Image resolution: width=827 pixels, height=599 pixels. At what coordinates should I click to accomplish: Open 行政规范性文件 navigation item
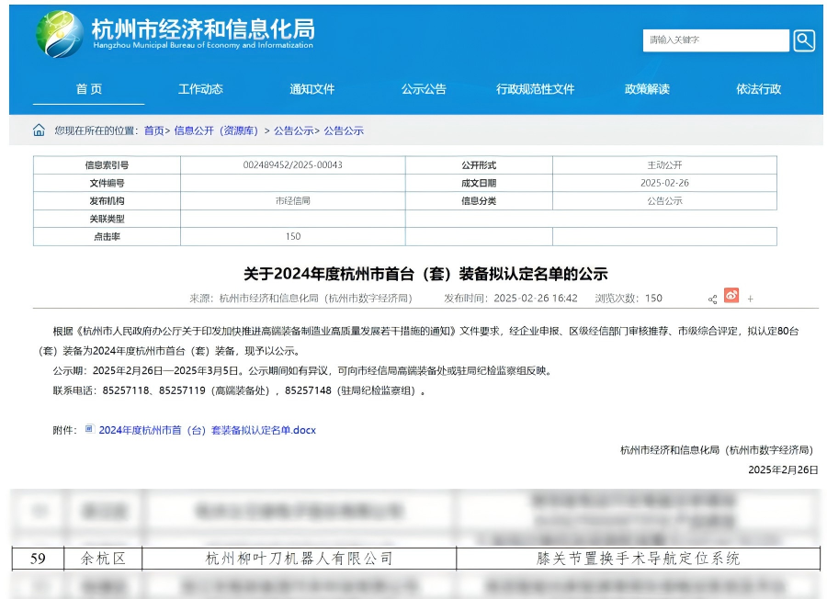click(535, 89)
